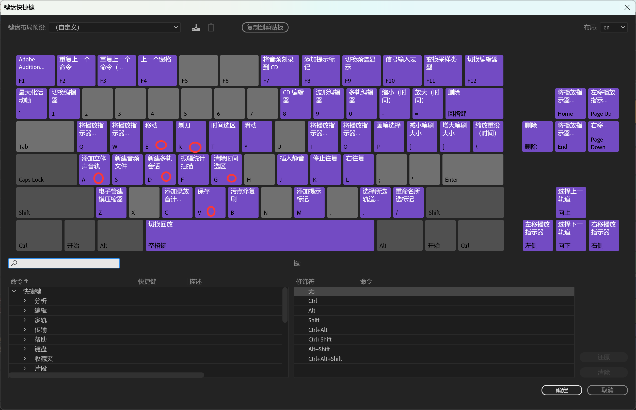Click the S 新建音频文件 key
Image resolution: width=636 pixels, height=410 pixels.
(127, 169)
